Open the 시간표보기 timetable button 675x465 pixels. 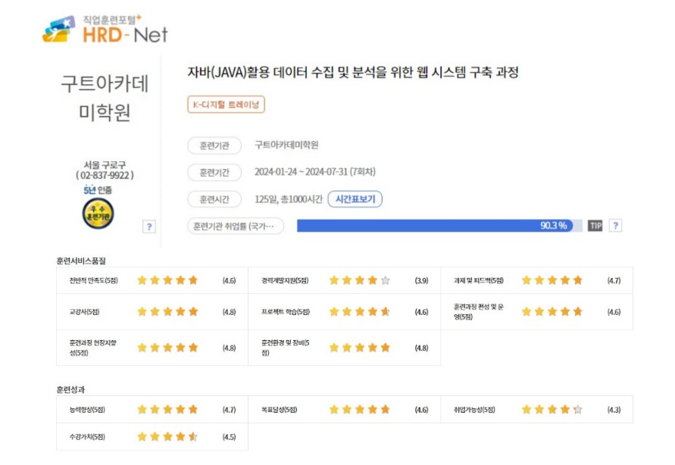pos(355,199)
